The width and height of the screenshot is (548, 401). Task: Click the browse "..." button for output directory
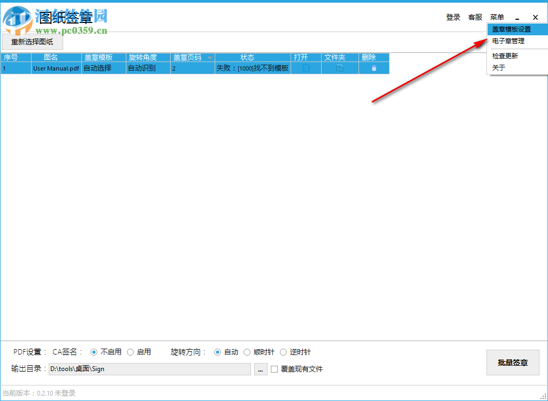pyautogui.click(x=260, y=369)
